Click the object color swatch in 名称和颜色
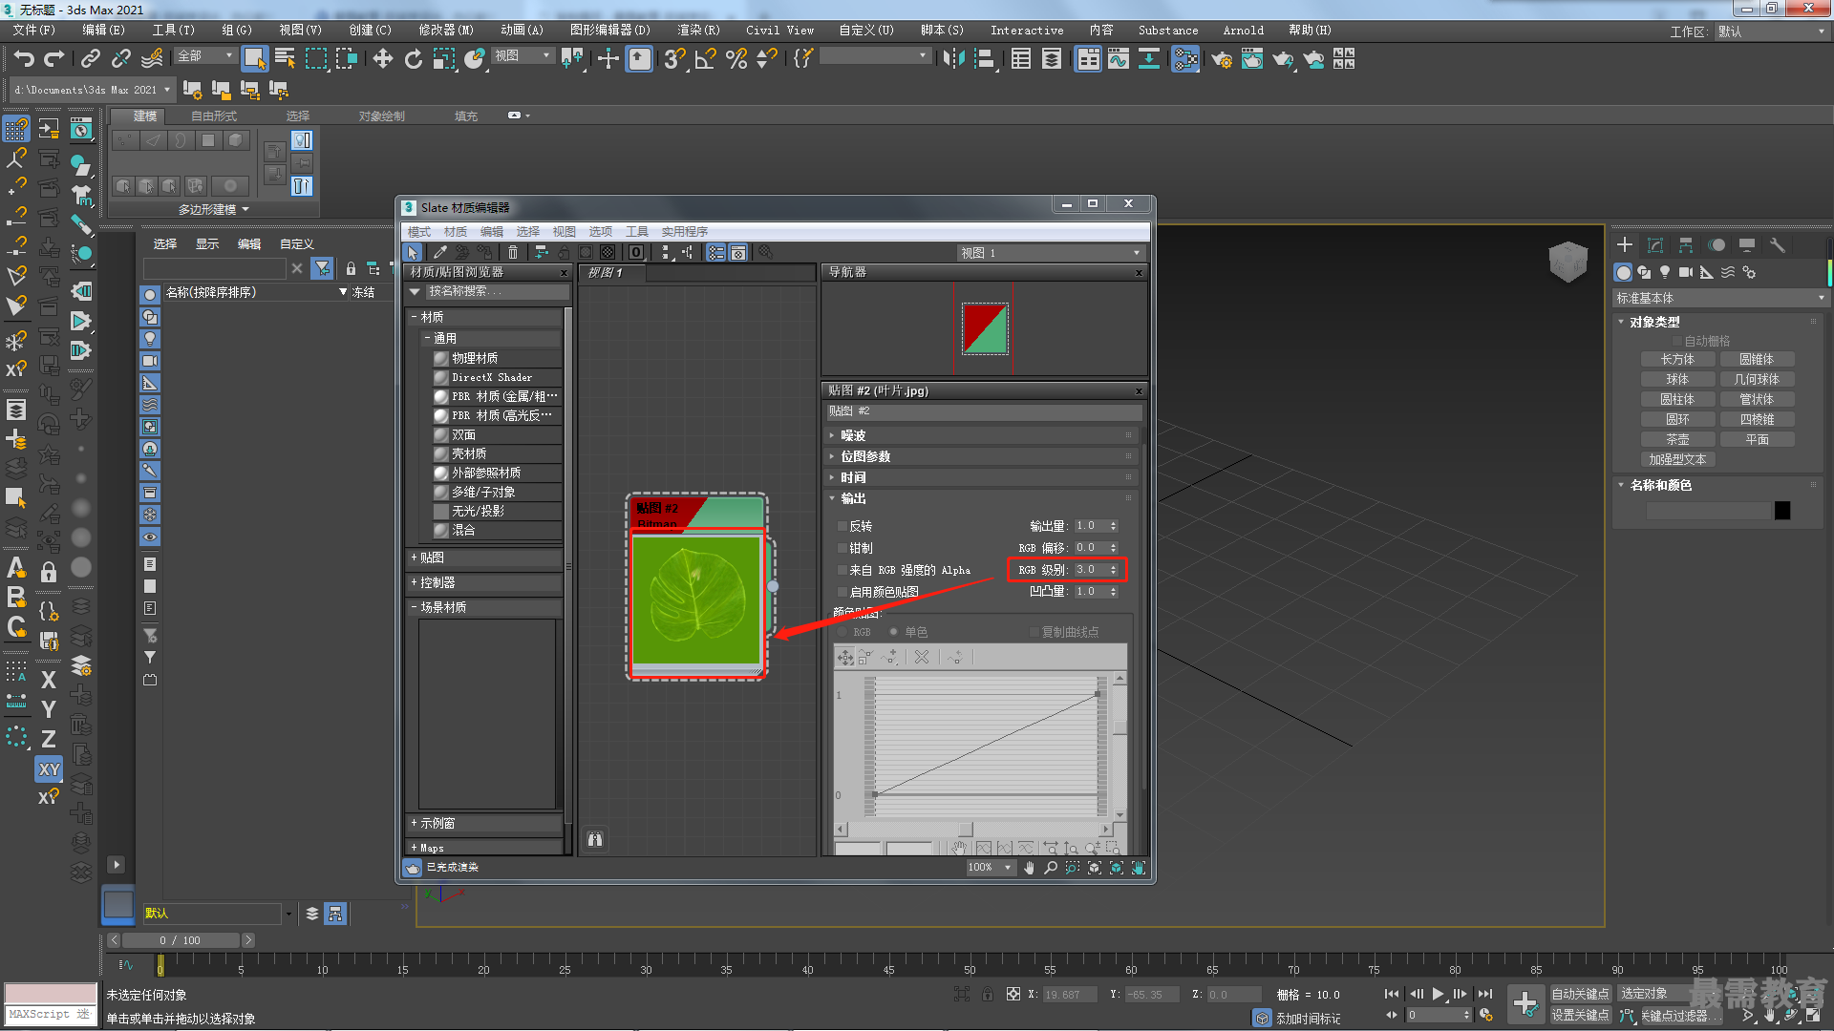 pyautogui.click(x=1782, y=511)
